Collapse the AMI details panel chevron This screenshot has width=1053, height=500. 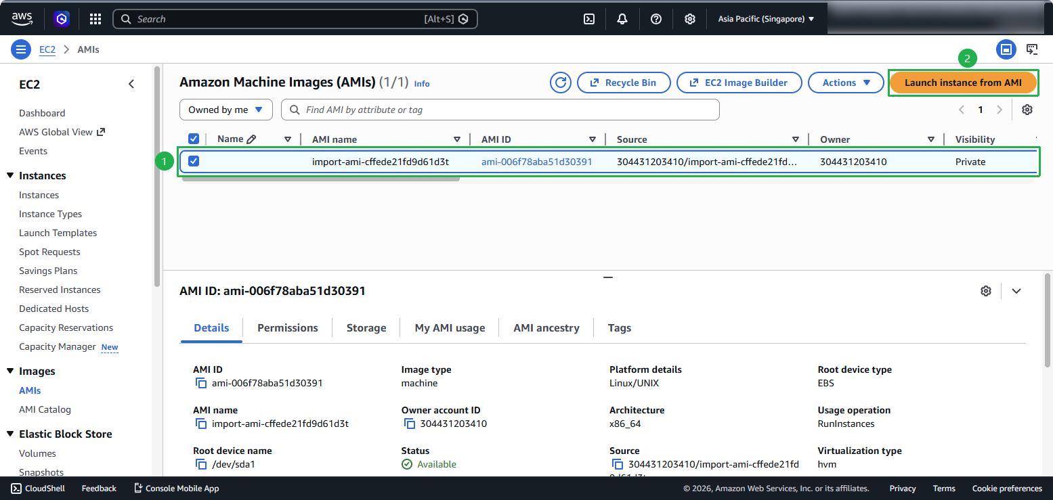click(1016, 291)
